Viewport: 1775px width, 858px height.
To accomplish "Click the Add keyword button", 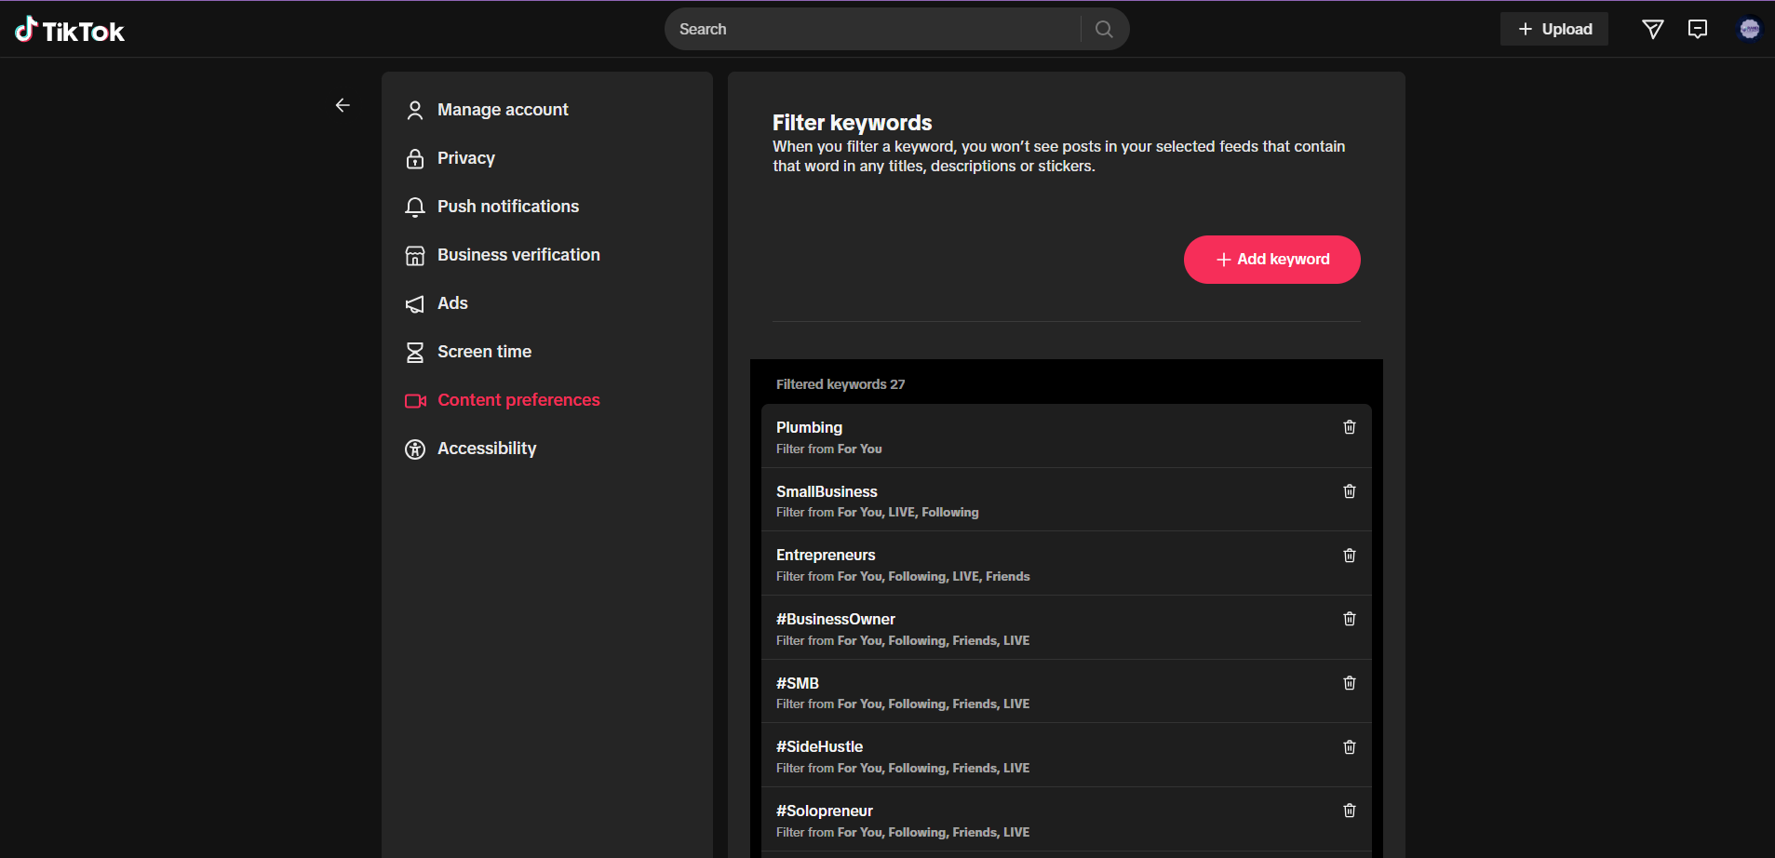I will point(1271,260).
